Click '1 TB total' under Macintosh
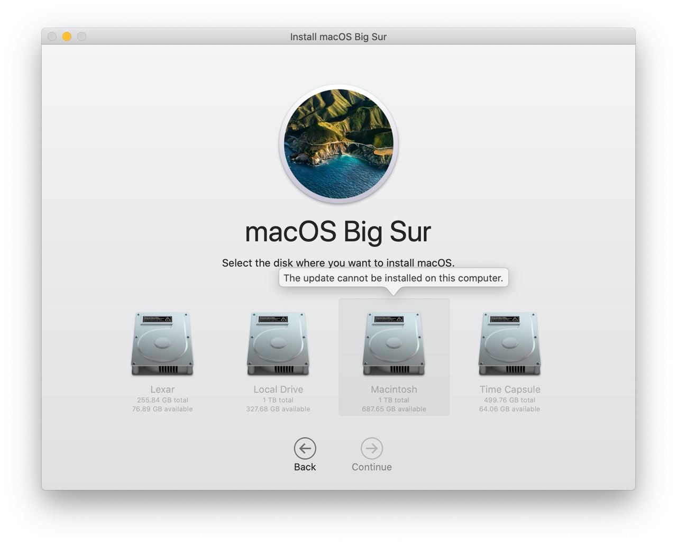This screenshot has height=545, width=677. click(x=394, y=400)
